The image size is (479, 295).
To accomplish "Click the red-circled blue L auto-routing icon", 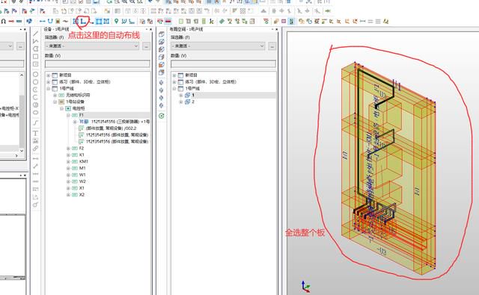I will pos(83,21).
